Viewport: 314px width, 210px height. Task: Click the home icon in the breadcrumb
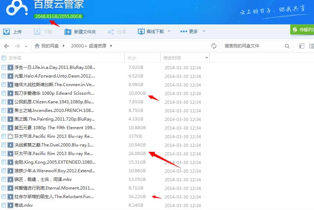click(x=37, y=46)
